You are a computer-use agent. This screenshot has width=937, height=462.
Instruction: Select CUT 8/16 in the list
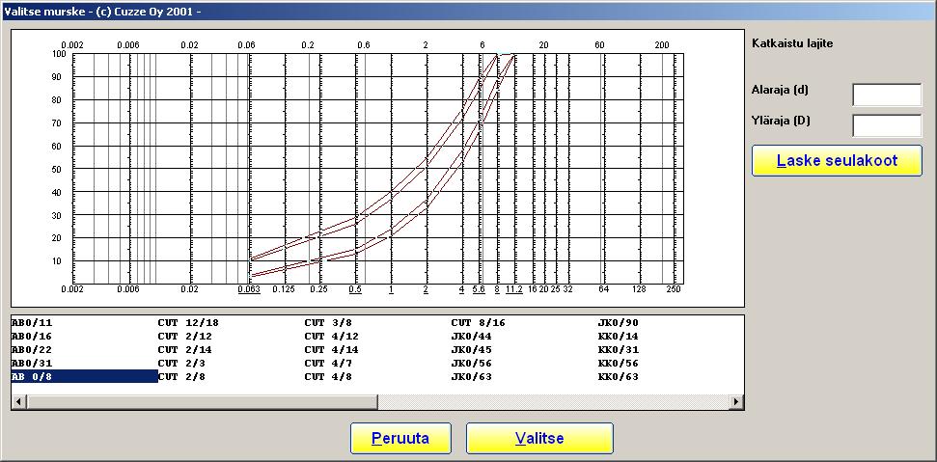pyautogui.click(x=478, y=323)
